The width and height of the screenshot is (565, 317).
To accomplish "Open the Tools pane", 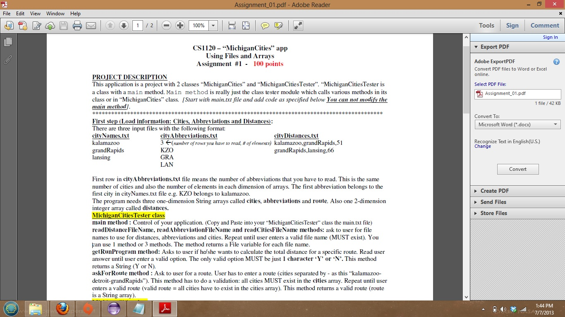I will click(x=486, y=26).
